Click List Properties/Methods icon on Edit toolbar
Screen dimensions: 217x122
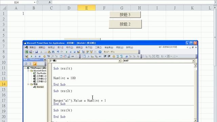(84, 56)
